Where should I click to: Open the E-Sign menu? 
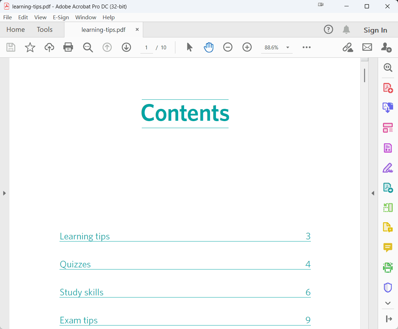61,17
